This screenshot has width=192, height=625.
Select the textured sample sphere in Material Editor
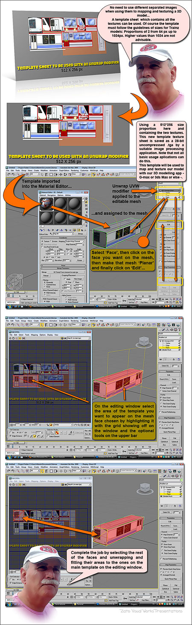[47, 203]
